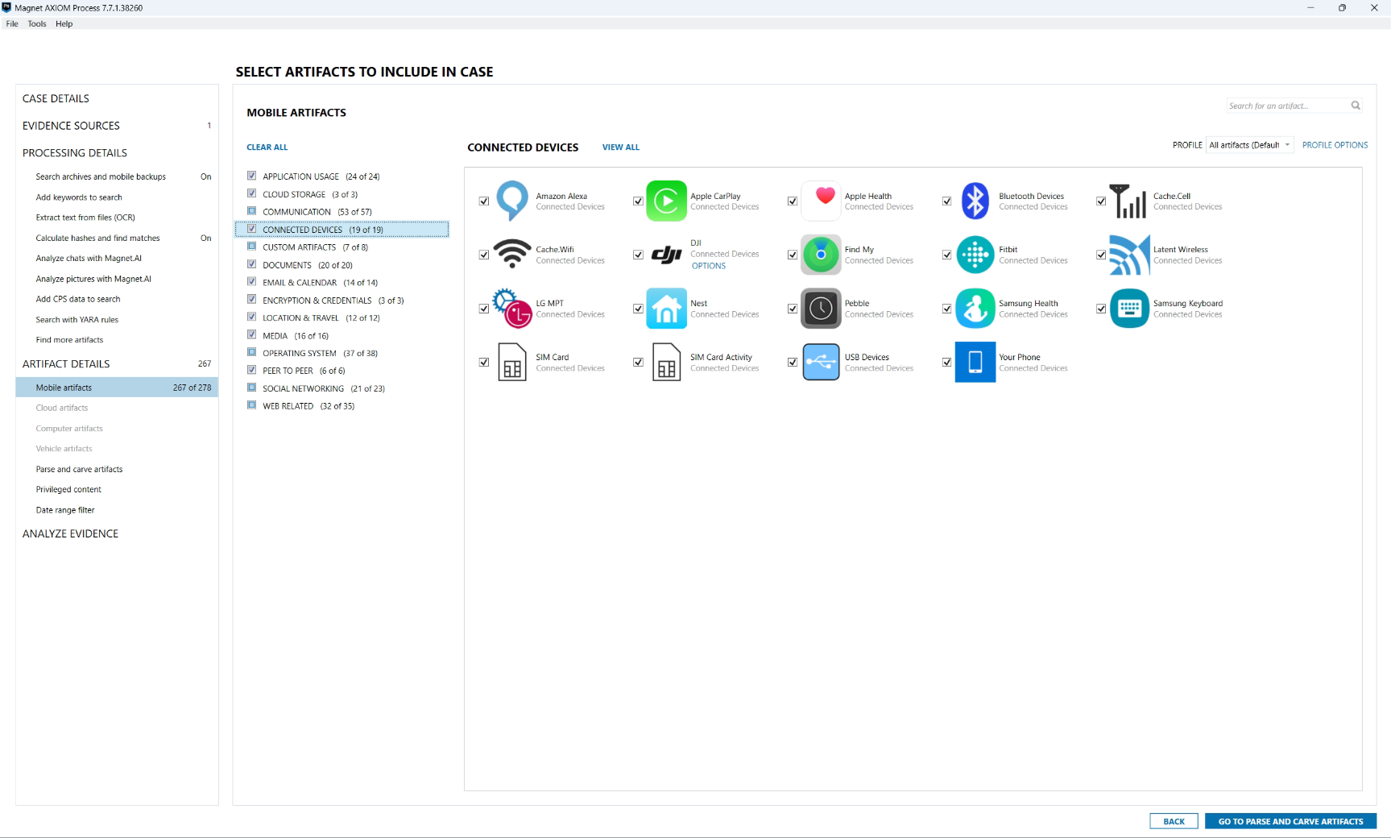Open Parse and carve artifacts step
Image resolution: width=1391 pixels, height=838 pixels.
(80, 469)
